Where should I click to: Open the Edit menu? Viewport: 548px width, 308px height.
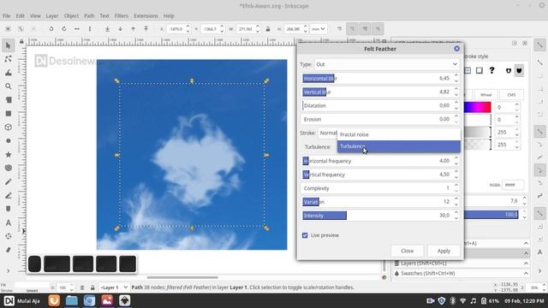pos(21,16)
